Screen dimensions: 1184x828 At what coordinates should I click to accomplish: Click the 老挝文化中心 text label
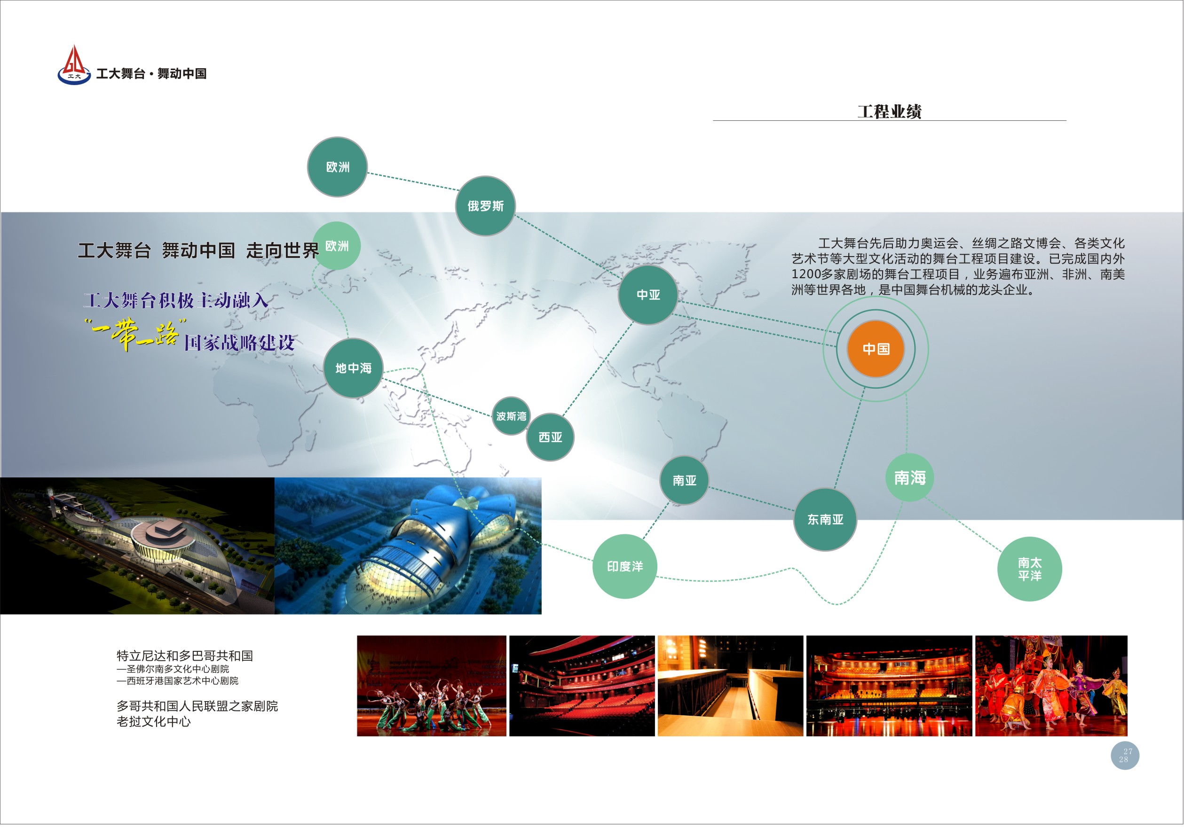tap(153, 721)
